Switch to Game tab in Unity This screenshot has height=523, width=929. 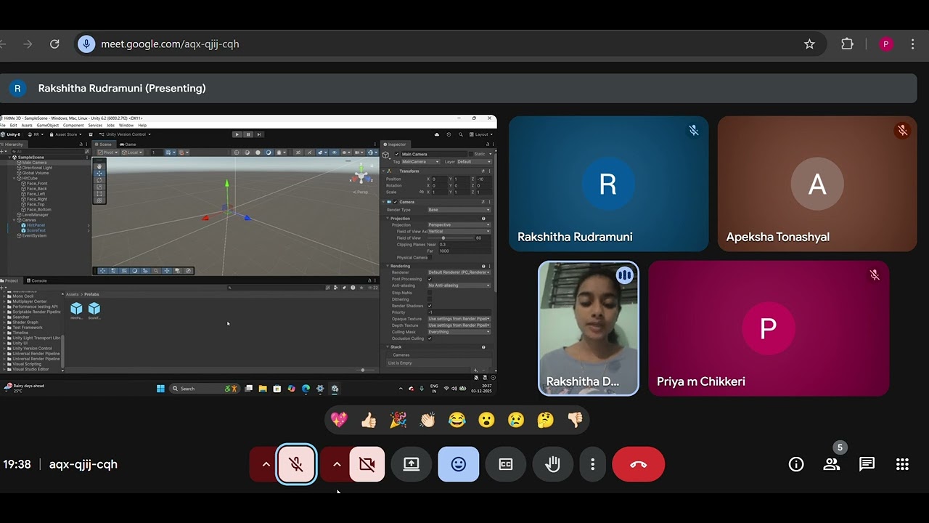click(x=128, y=144)
